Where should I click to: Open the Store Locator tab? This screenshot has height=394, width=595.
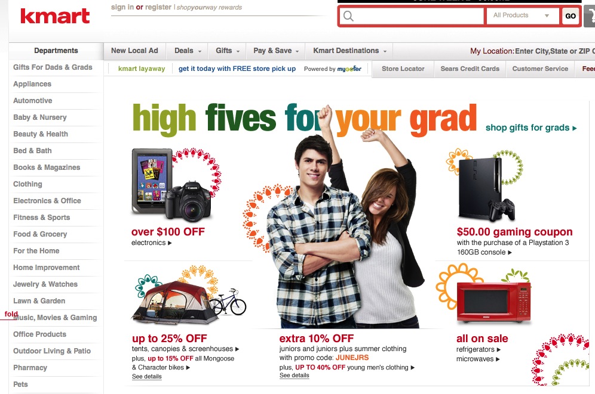(403, 69)
